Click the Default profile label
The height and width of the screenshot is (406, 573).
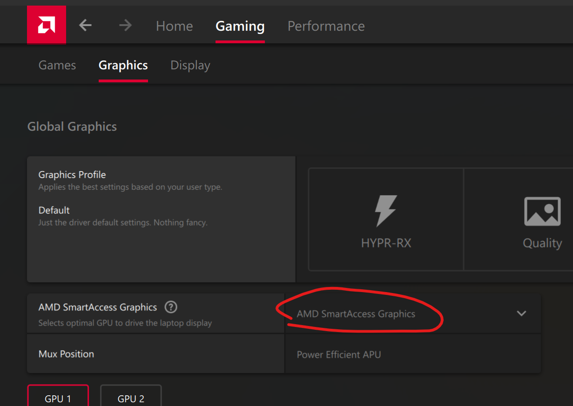coord(54,210)
